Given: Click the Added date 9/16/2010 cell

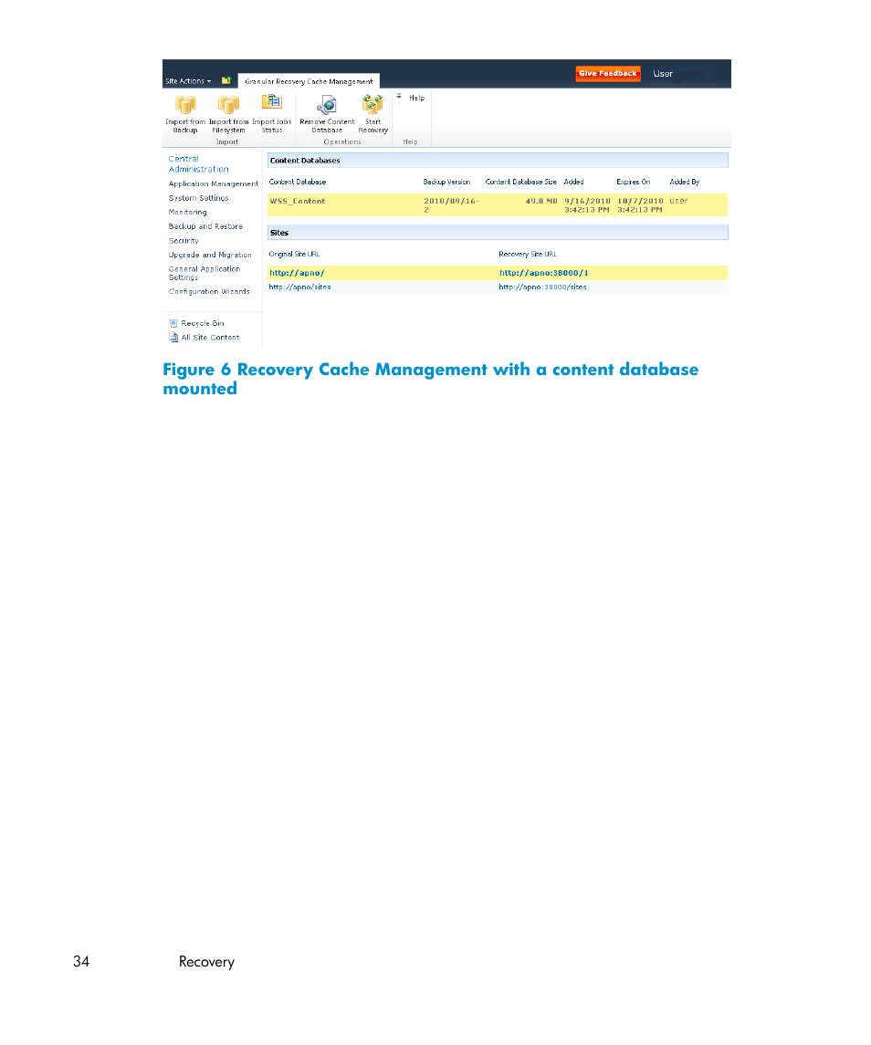Looking at the screenshot, I should click(x=587, y=205).
